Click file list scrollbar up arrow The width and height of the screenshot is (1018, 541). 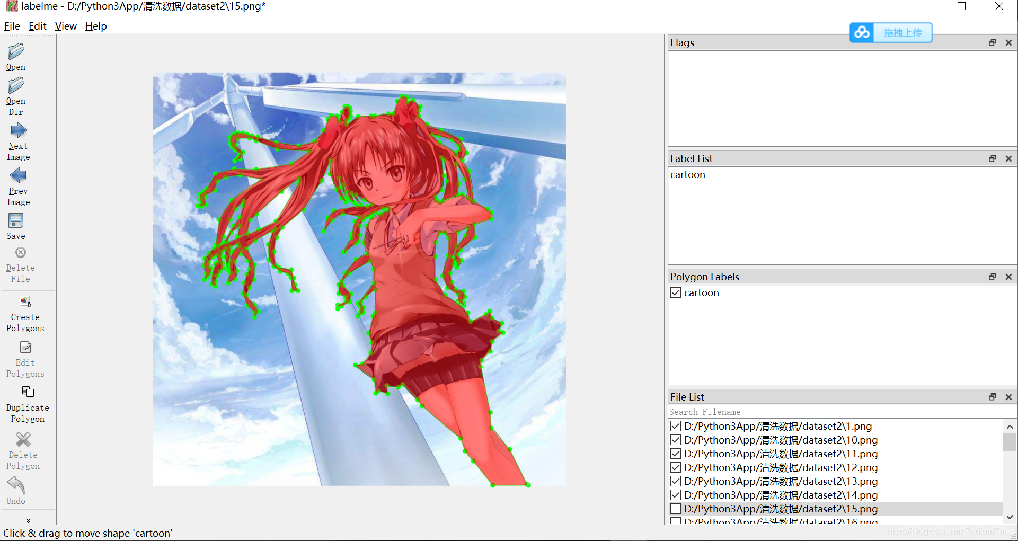[1010, 427]
